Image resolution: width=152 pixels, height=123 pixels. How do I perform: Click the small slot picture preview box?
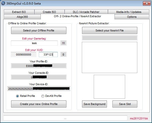pyautogui.click(x=109, y=86)
